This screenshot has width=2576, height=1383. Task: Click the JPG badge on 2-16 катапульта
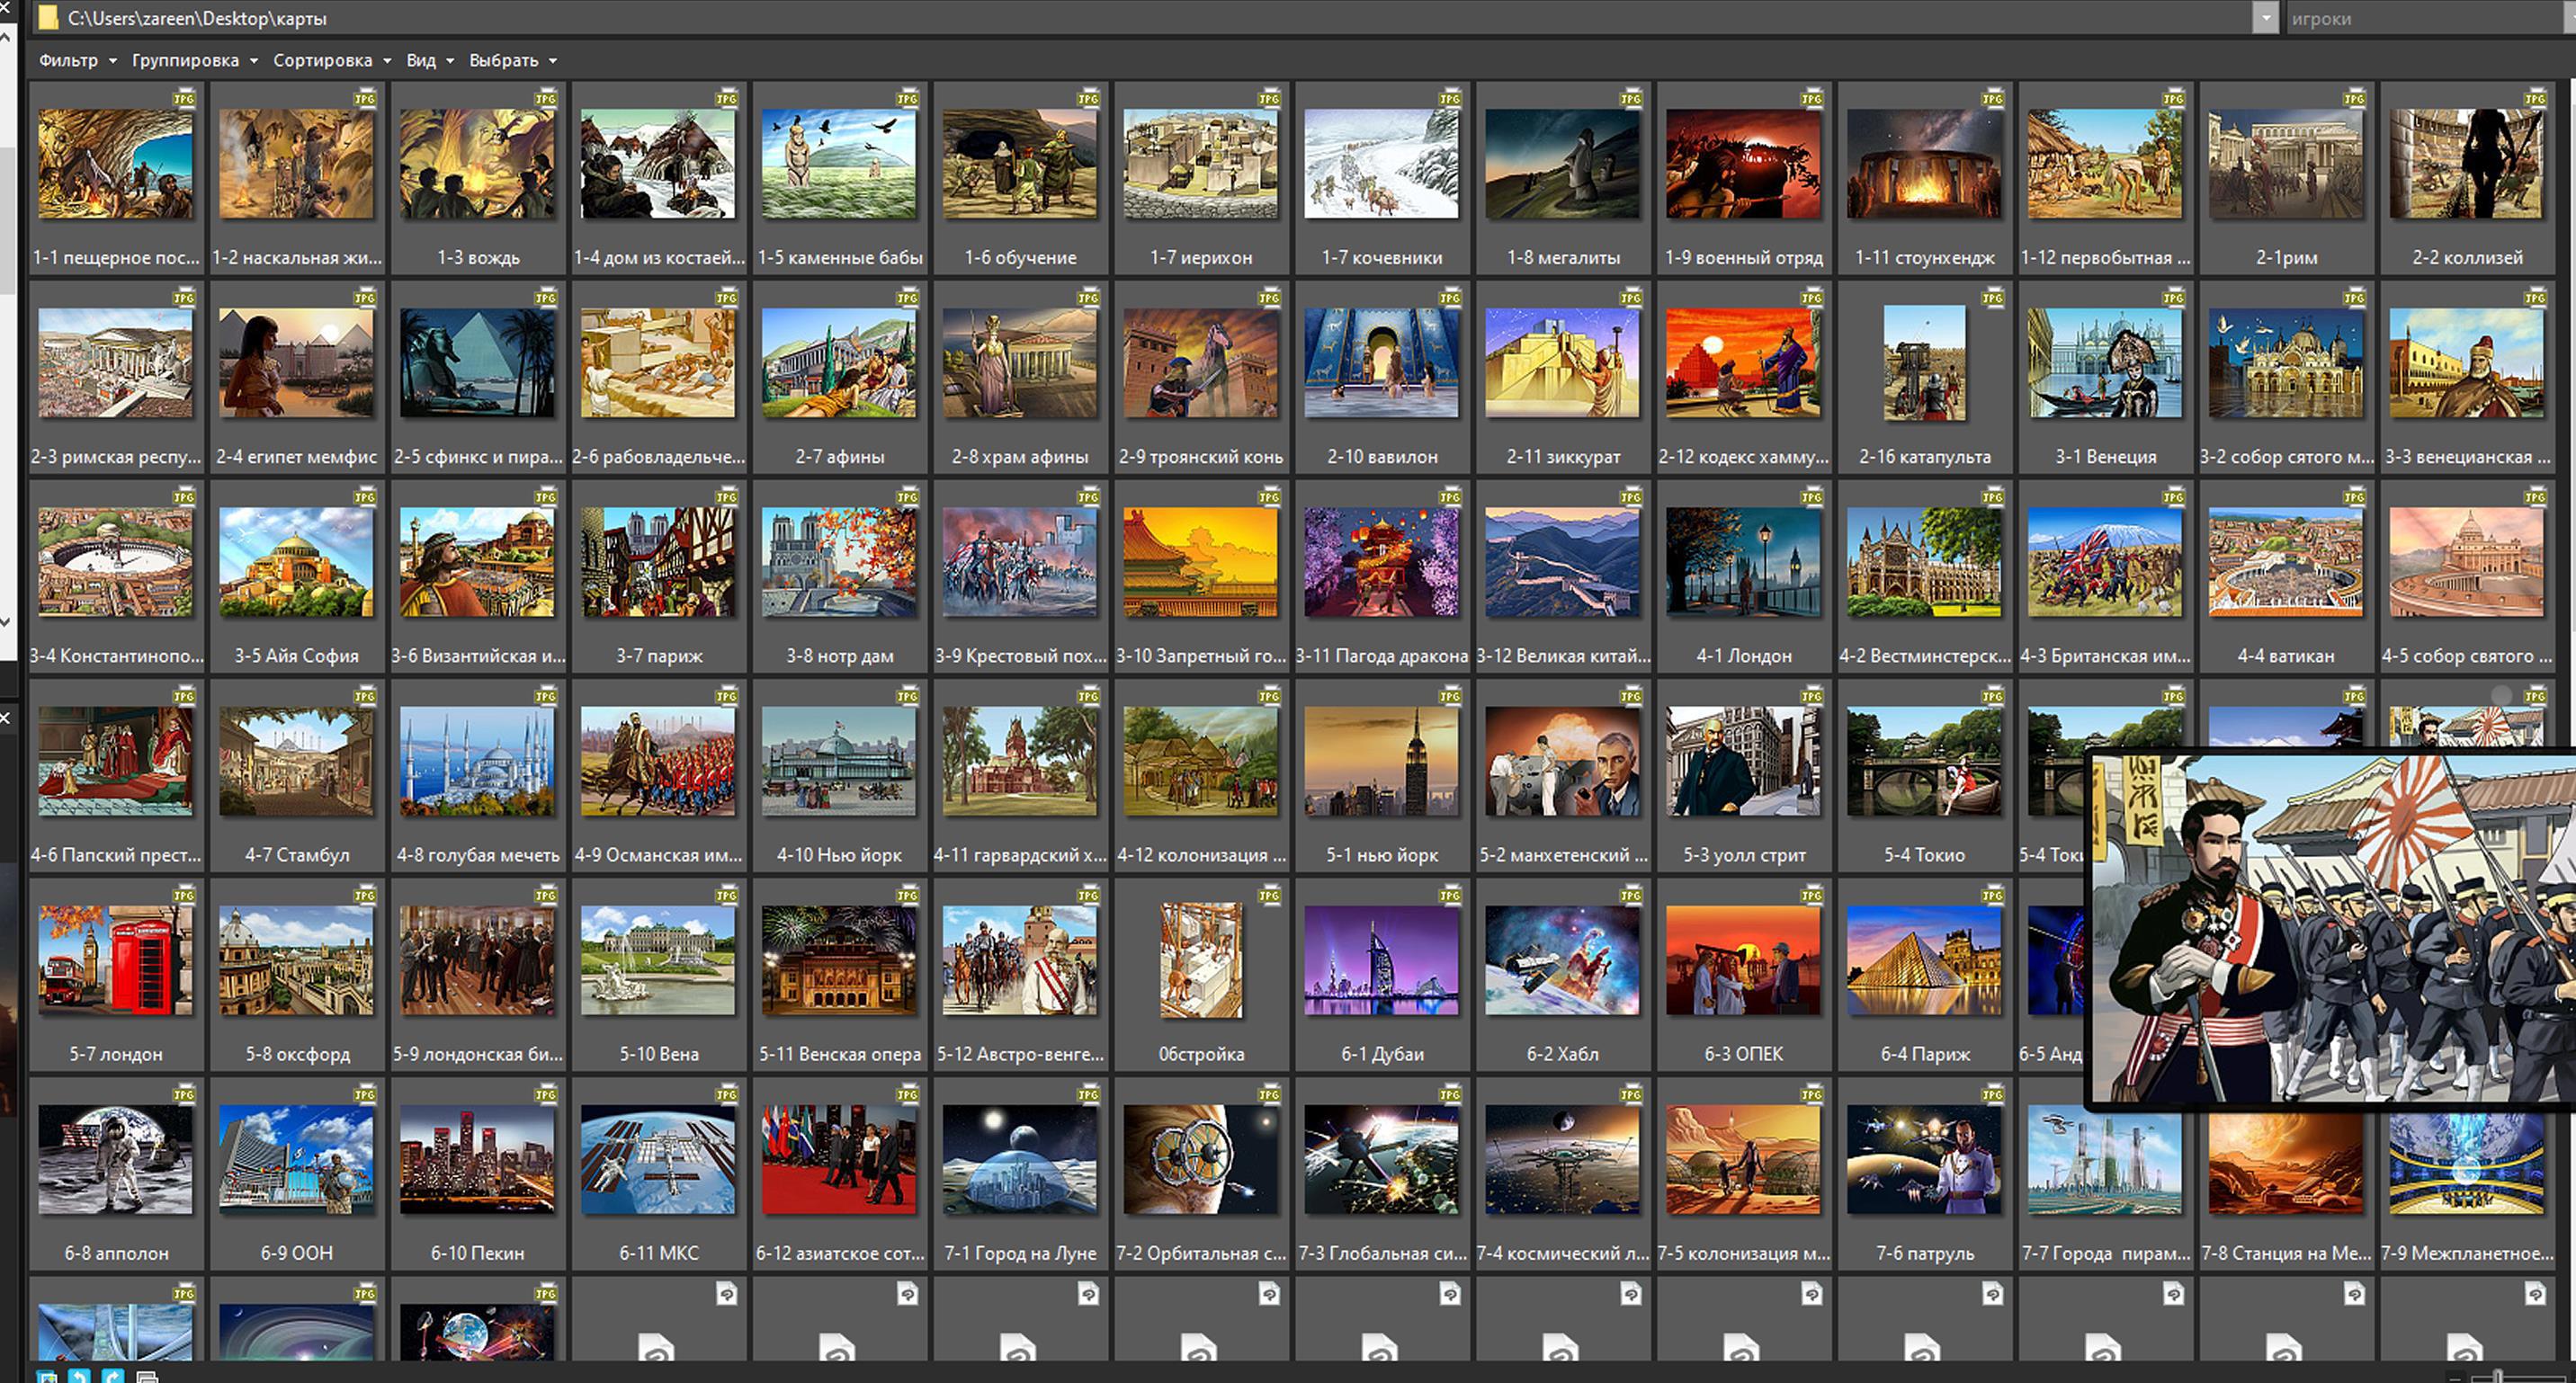point(1992,297)
